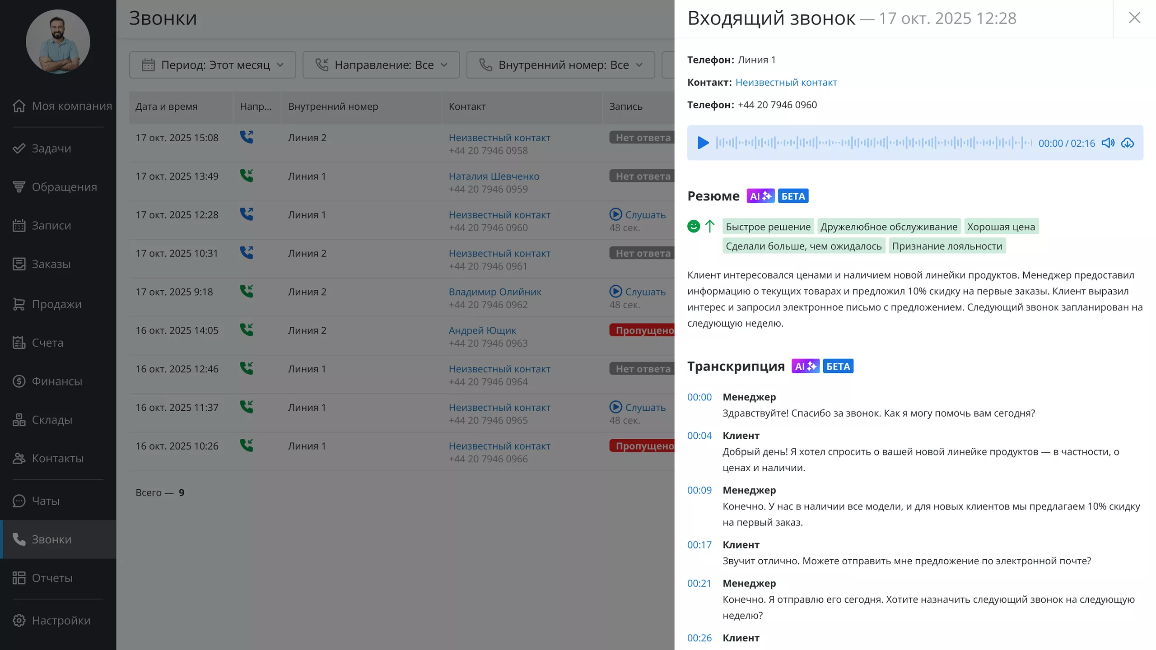1156x650 pixels.
Task: Open the Записи section in sidebar
Action: point(51,225)
